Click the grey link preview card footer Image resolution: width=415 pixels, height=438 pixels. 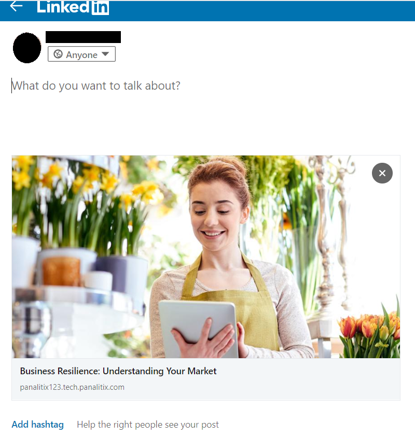click(x=206, y=379)
